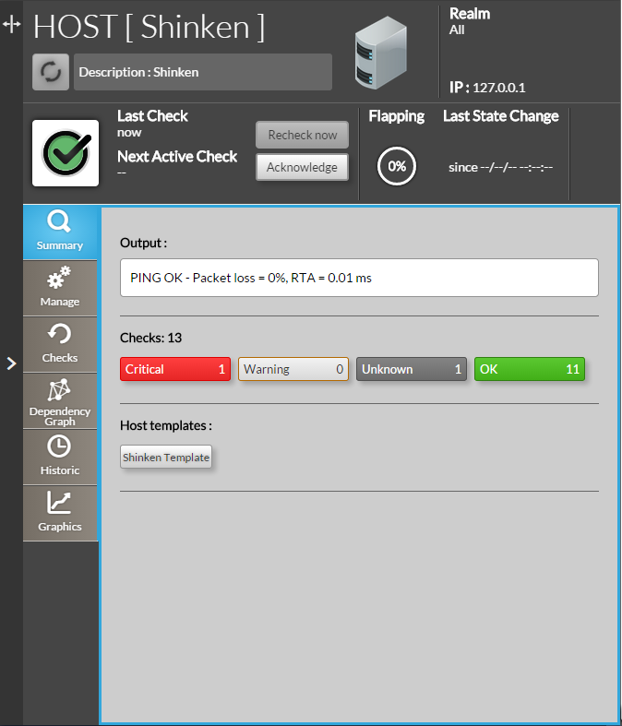
Task: Switch to the Checks tab
Action: click(x=60, y=343)
